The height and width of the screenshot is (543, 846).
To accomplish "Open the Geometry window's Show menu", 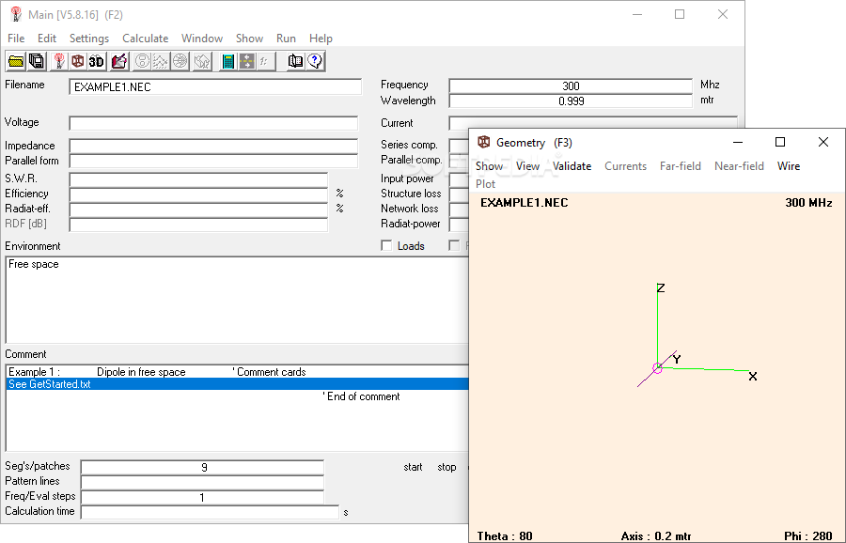I will pos(489,166).
